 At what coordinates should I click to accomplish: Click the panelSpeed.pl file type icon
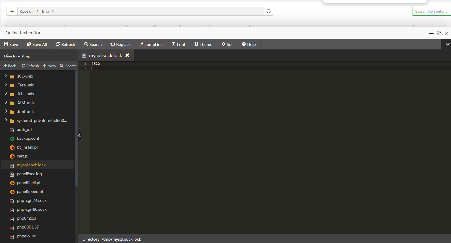click(x=12, y=192)
